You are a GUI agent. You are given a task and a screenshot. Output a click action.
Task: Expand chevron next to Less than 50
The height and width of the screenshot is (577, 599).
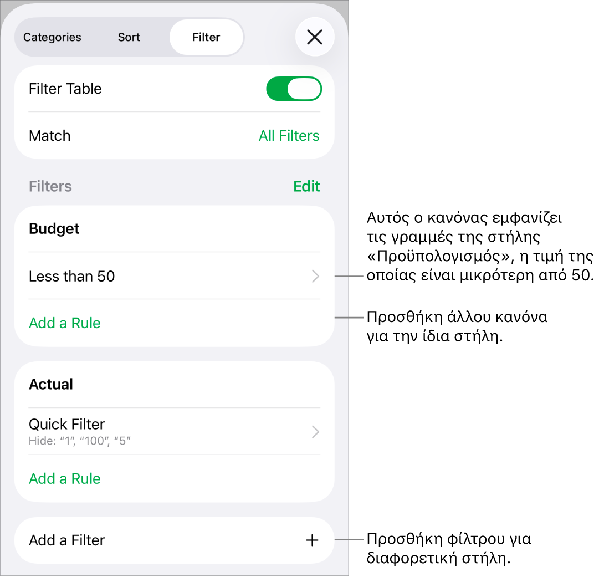click(315, 276)
